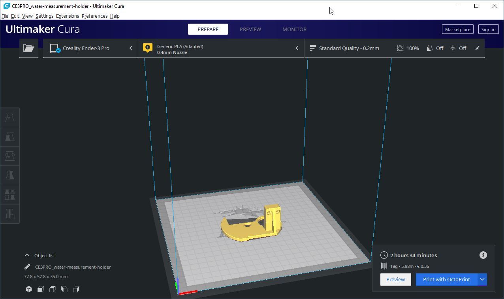Open file using the folder icon
This screenshot has height=299, width=504.
(x=28, y=48)
